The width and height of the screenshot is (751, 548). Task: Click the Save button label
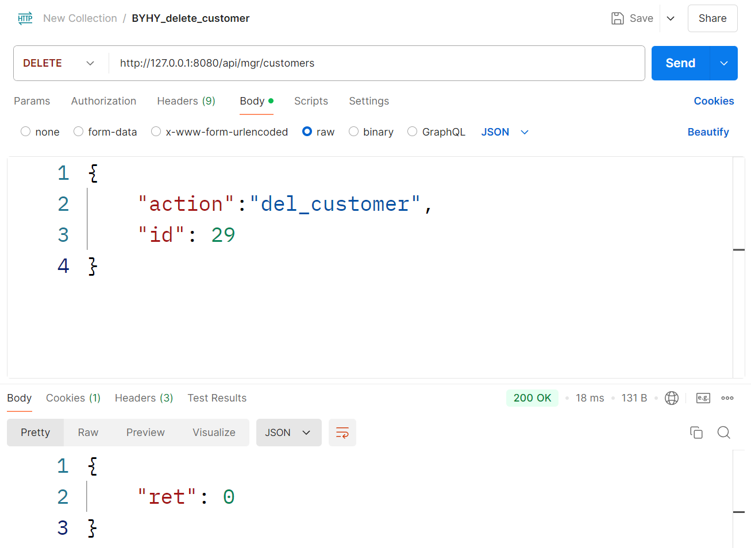pos(641,18)
